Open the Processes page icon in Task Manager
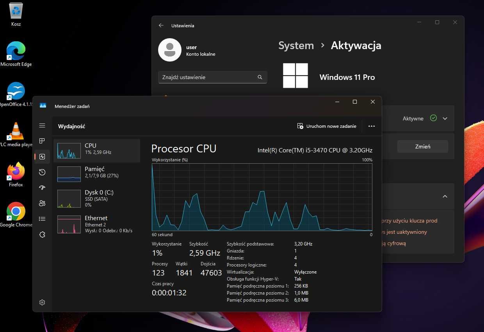 pyautogui.click(x=42, y=141)
